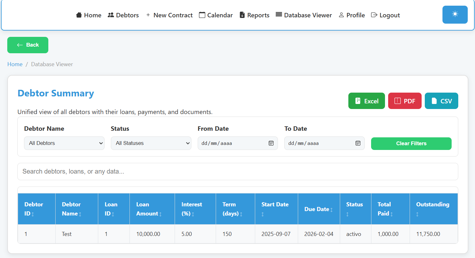
Task: Log out using the Logout link
Action: [x=385, y=15]
